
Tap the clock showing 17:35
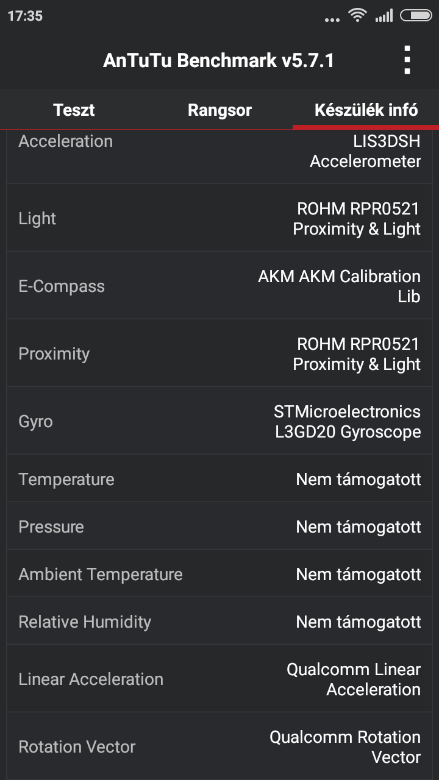click(25, 16)
